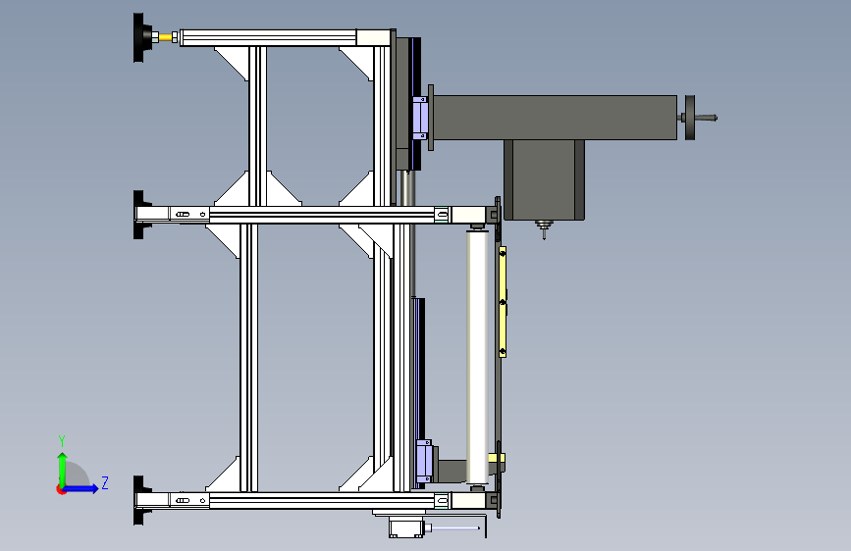The image size is (851, 551).
Task: Select the lower blue linear bearing block
Action: pos(423,462)
